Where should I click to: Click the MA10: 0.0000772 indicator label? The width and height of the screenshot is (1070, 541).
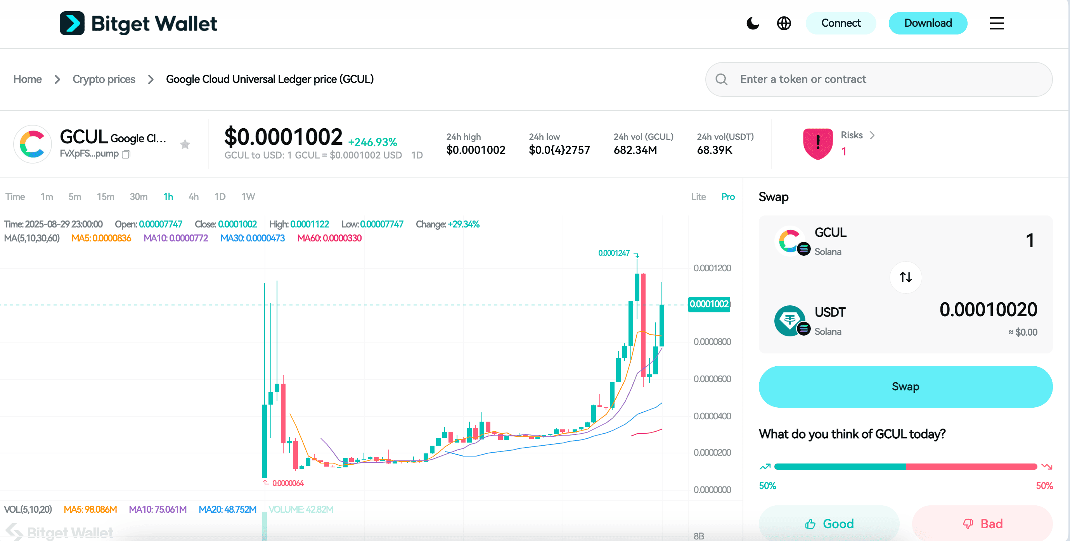point(176,238)
